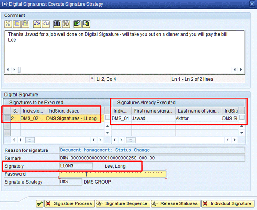The height and width of the screenshot is (210, 257).
Task: Click the Cut scissors icon in Comment toolbar
Action: pyautogui.click(x=7, y=24)
